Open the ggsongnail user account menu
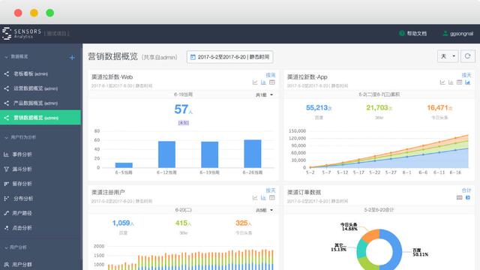 [458, 33]
